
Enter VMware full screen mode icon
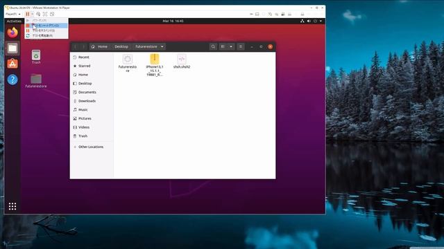click(x=45, y=14)
